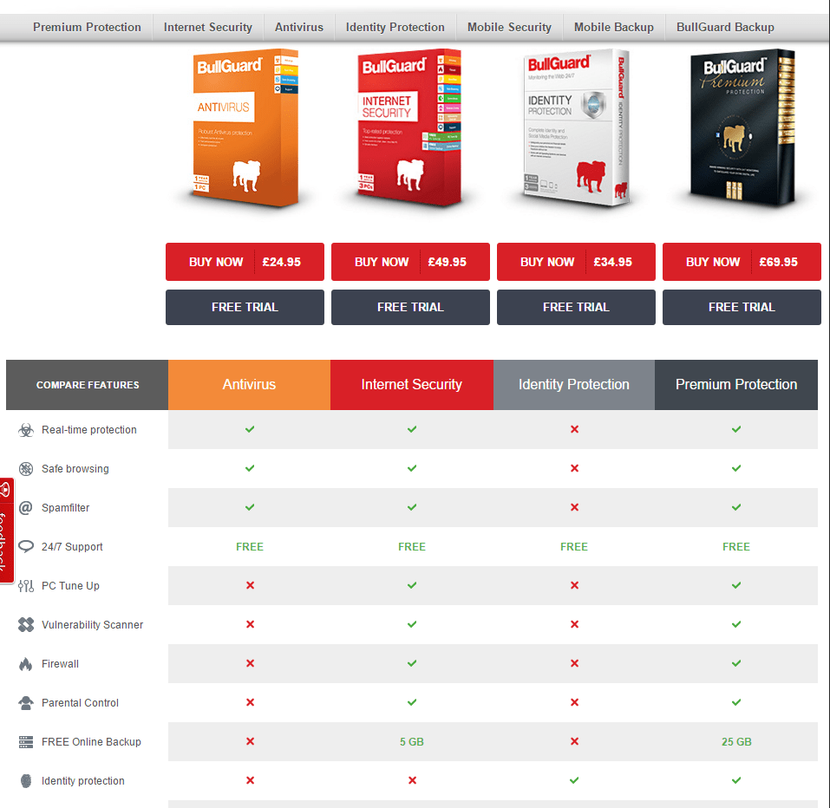Click the Antivirus PC Tune Up cross
Viewport: 830px width, 808px height.
pos(250,585)
